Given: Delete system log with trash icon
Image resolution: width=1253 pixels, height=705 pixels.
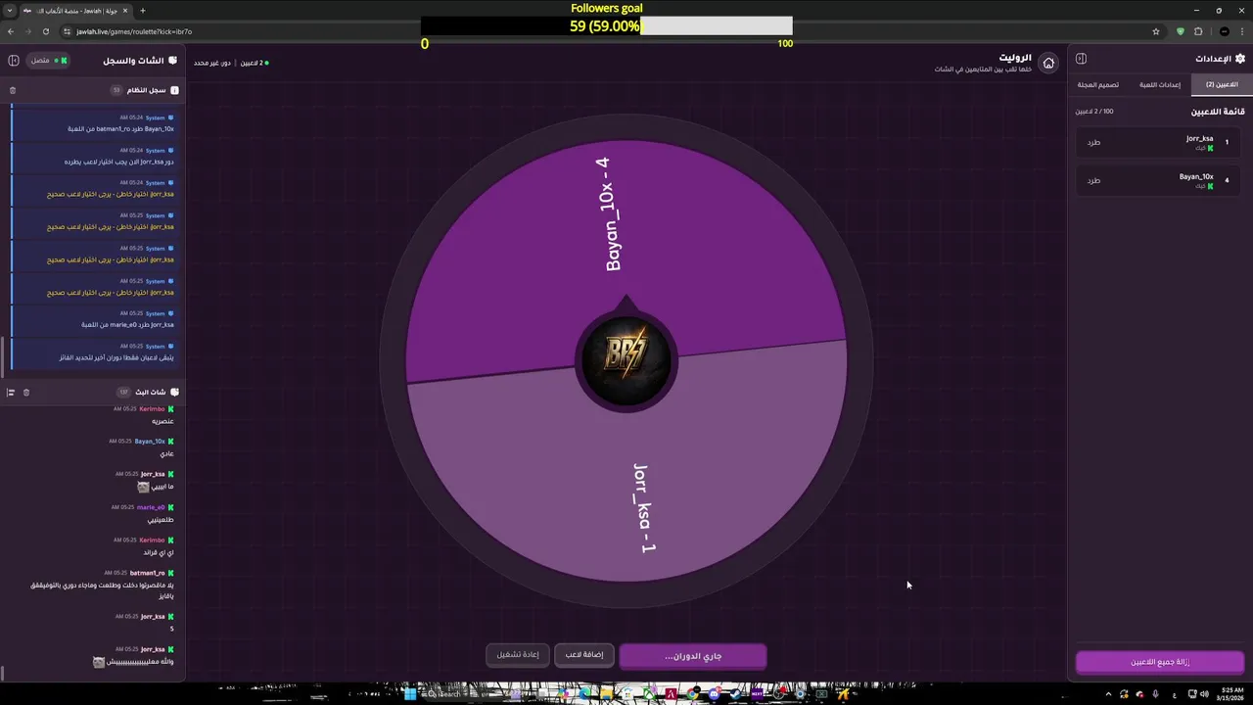Looking at the screenshot, I should [13, 90].
